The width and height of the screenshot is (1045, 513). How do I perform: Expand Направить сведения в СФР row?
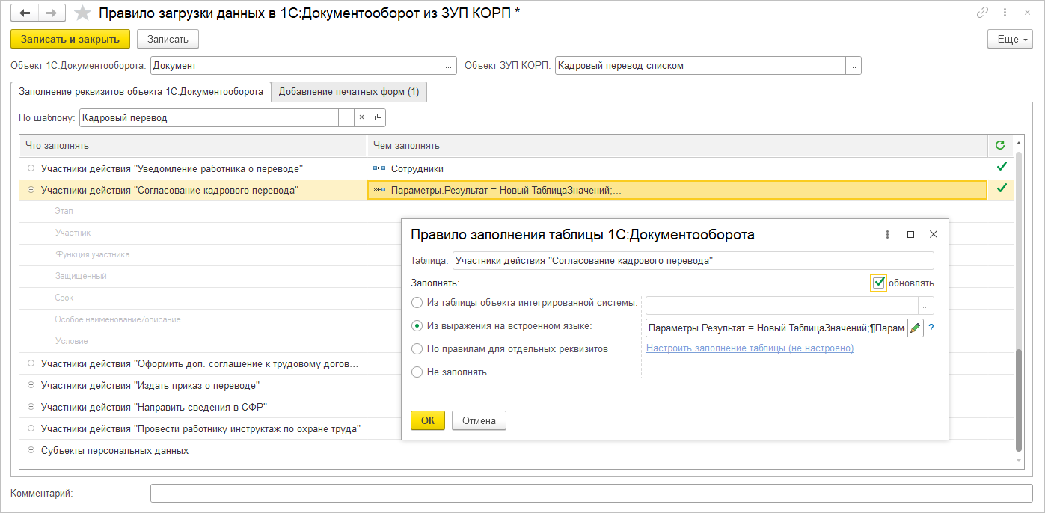point(31,407)
